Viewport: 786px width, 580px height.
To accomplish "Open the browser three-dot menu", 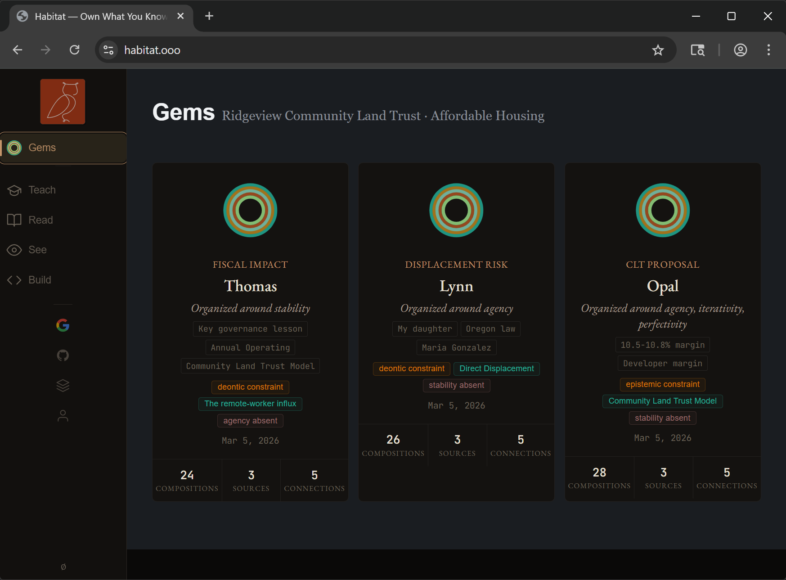I will point(768,50).
